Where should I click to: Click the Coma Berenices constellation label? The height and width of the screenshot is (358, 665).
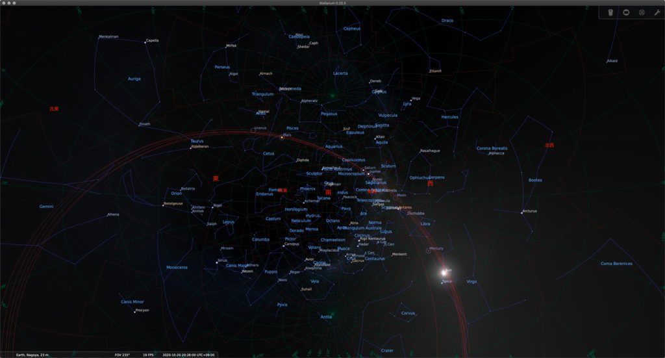[x=616, y=263]
